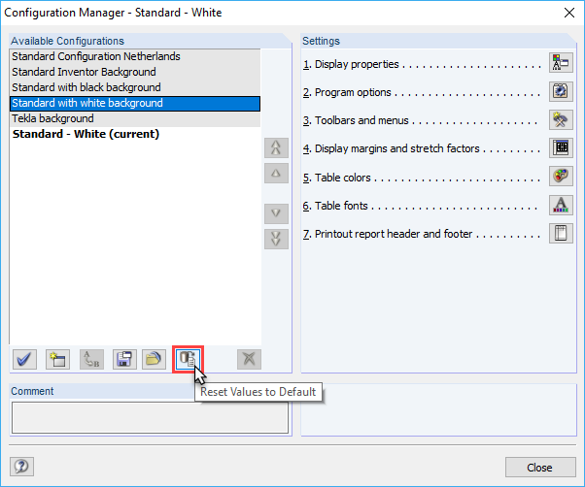The image size is (585, 487).
Task: Apply selected configuration with checkmark button
Action: coord(24,359)
